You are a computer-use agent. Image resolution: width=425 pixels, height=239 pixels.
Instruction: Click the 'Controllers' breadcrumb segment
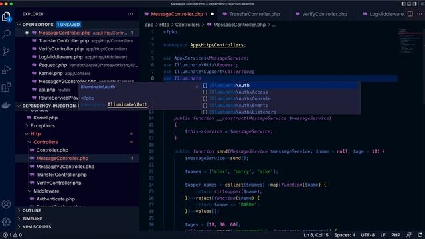[187, 25]
